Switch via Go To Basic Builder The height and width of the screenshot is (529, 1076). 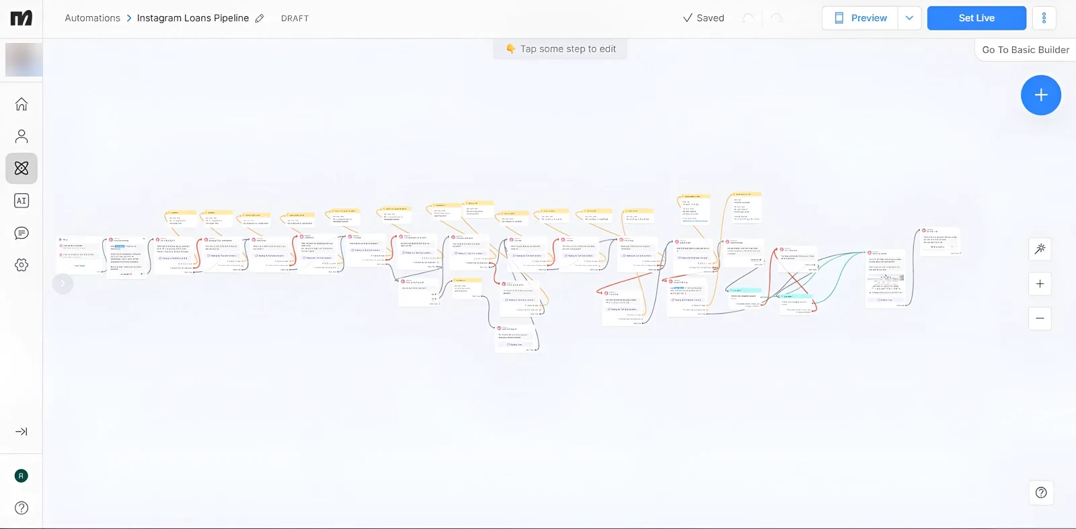1026,50
